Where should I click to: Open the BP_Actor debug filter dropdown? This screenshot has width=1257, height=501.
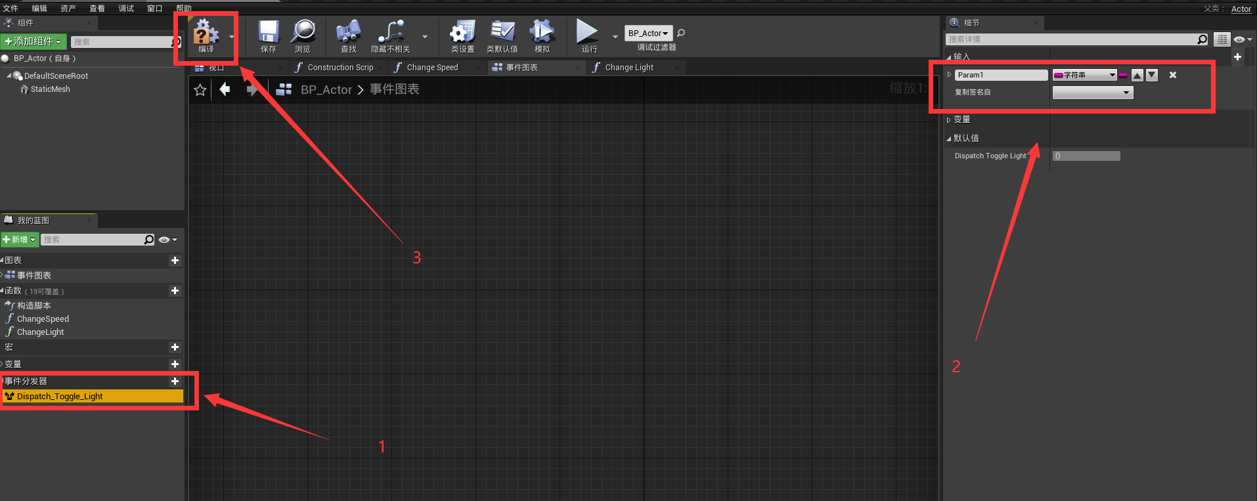(648, 33)
